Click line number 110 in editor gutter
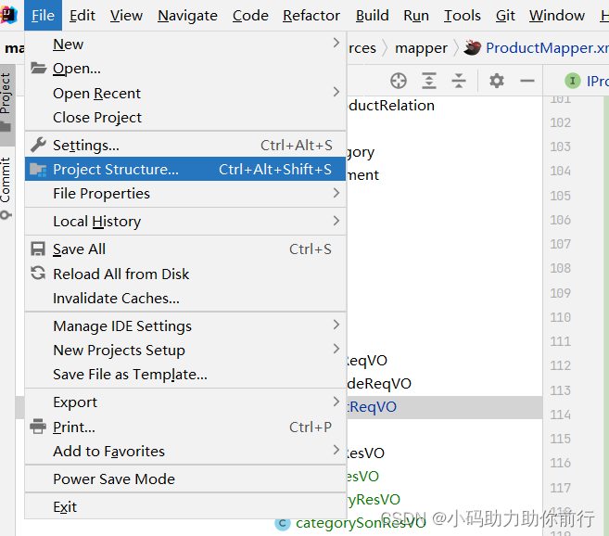The image size is (609, 536). click(560, 317)
